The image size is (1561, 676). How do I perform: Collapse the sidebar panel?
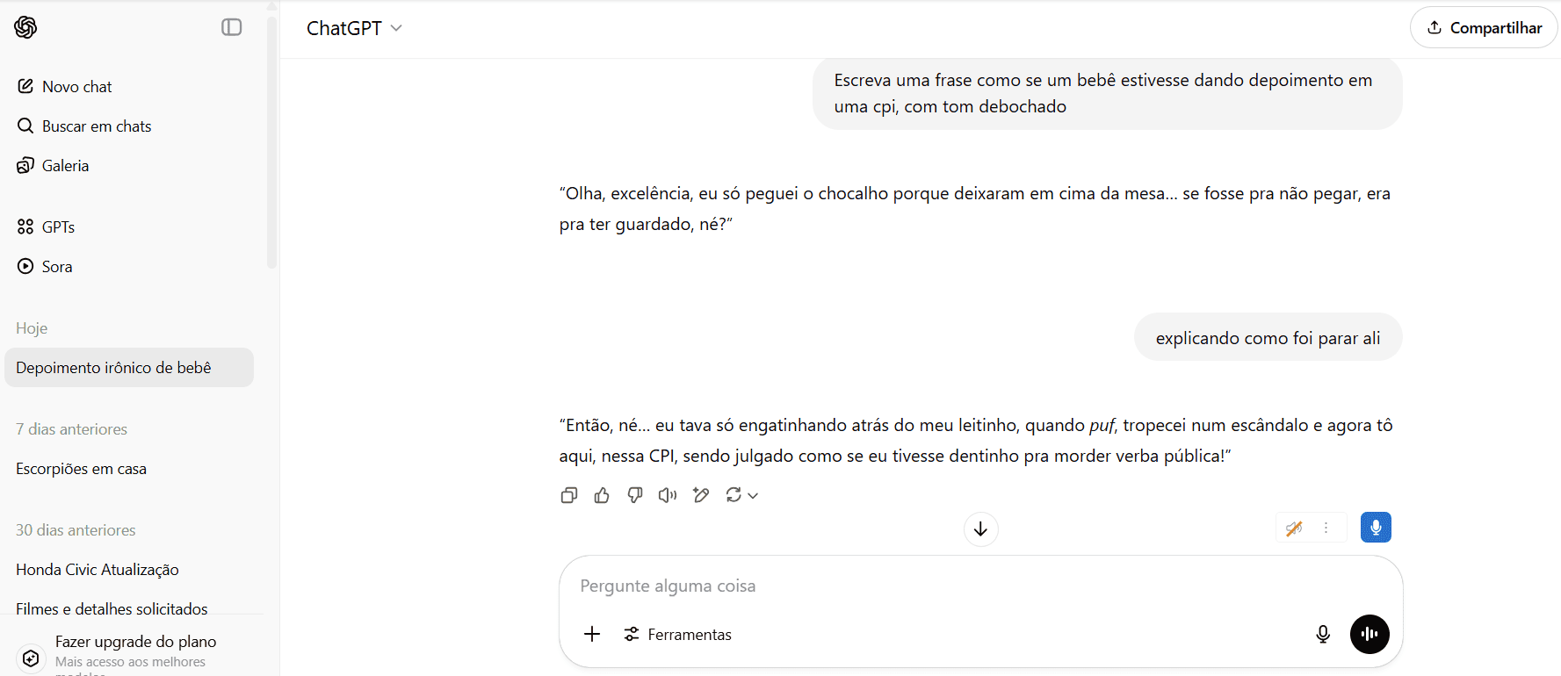click(x=232, y=27)
